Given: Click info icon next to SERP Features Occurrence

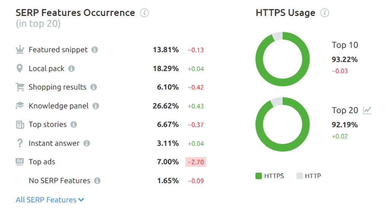Looking at the screenshot, I should (x=144, y=13).
